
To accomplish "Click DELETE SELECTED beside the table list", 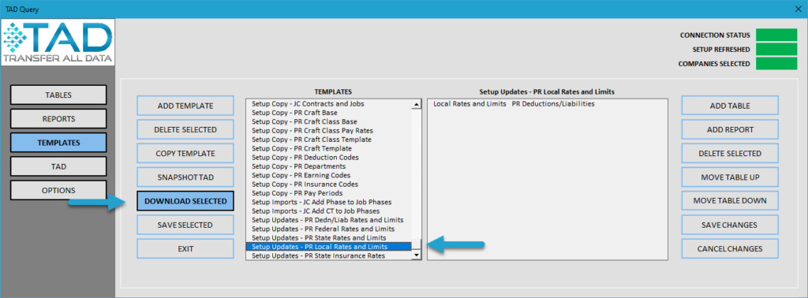I will coord(730,154).
